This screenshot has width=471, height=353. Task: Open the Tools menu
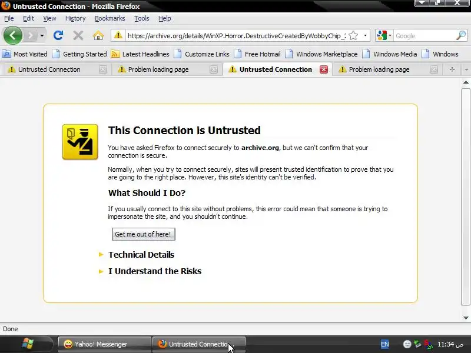tap(142, 18)
